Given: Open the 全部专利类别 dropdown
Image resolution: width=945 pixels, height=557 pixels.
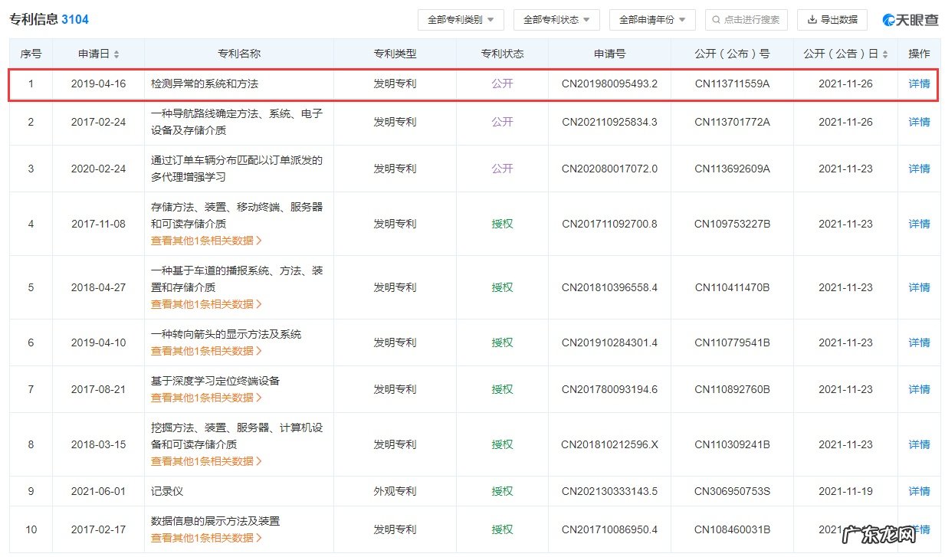Looking at the screenshot, I should [x=460, y=20].
